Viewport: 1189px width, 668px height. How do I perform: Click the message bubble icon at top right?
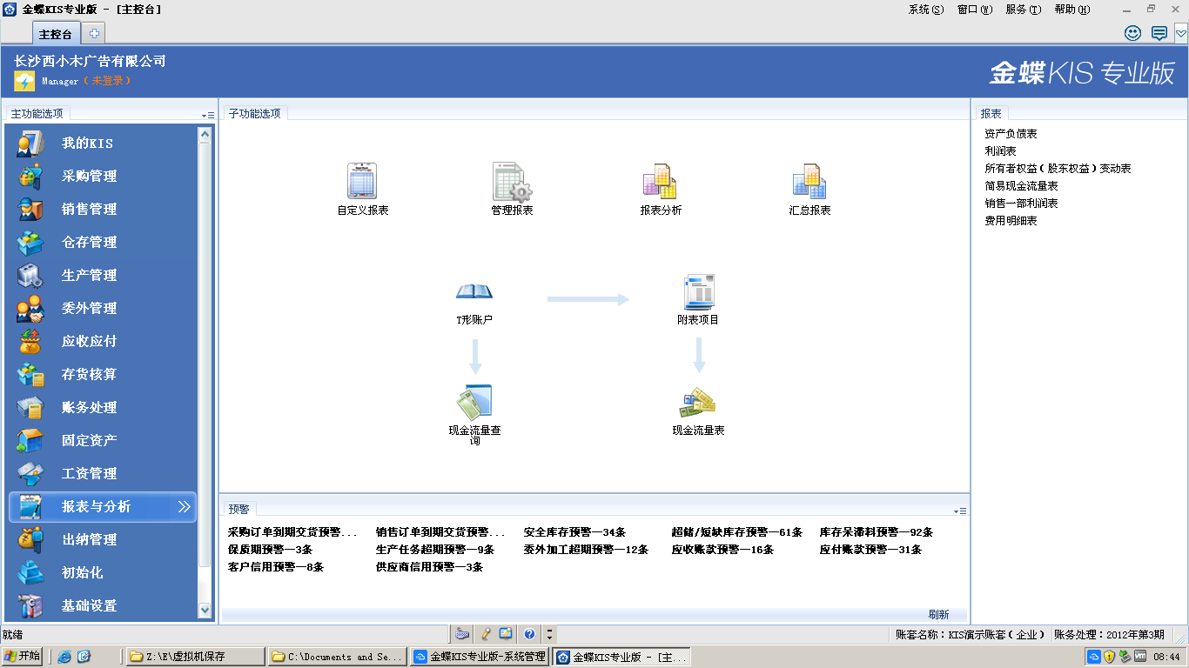1159,33
